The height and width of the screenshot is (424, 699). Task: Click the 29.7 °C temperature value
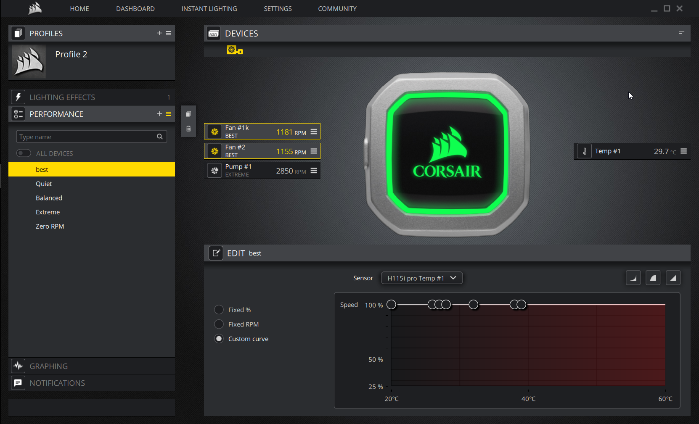tap(665, 151)
